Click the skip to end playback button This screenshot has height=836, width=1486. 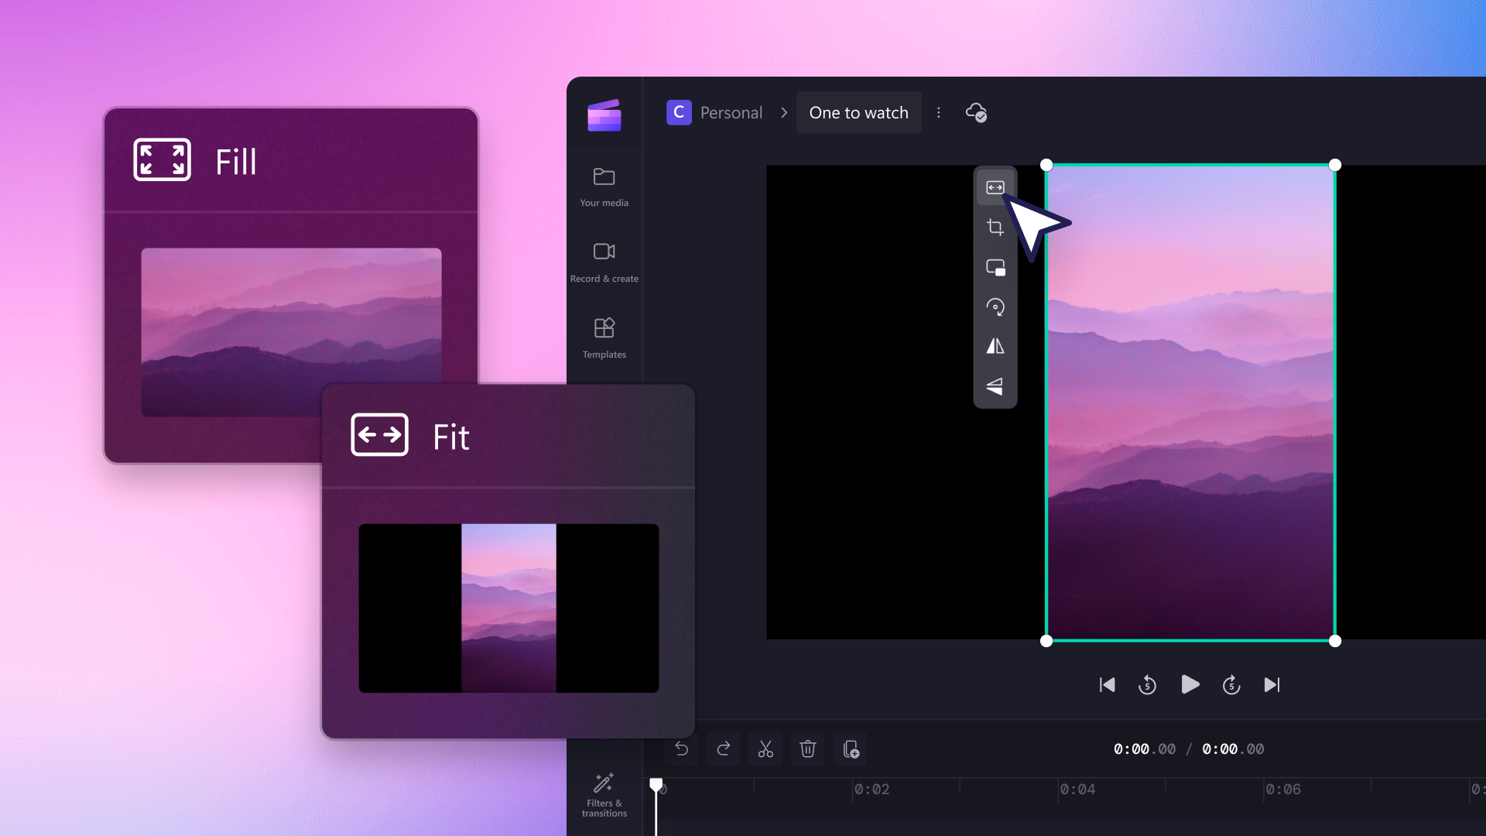[x=1271, y=685]
